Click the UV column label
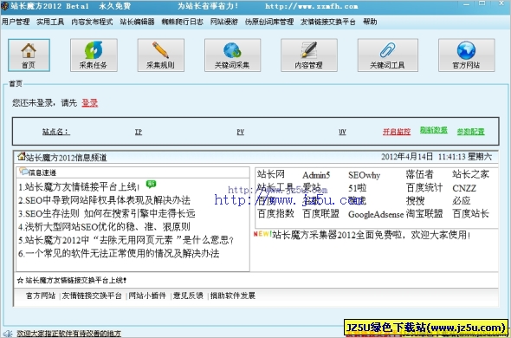This screenshot has height=338, width=511. click(342, 132)
